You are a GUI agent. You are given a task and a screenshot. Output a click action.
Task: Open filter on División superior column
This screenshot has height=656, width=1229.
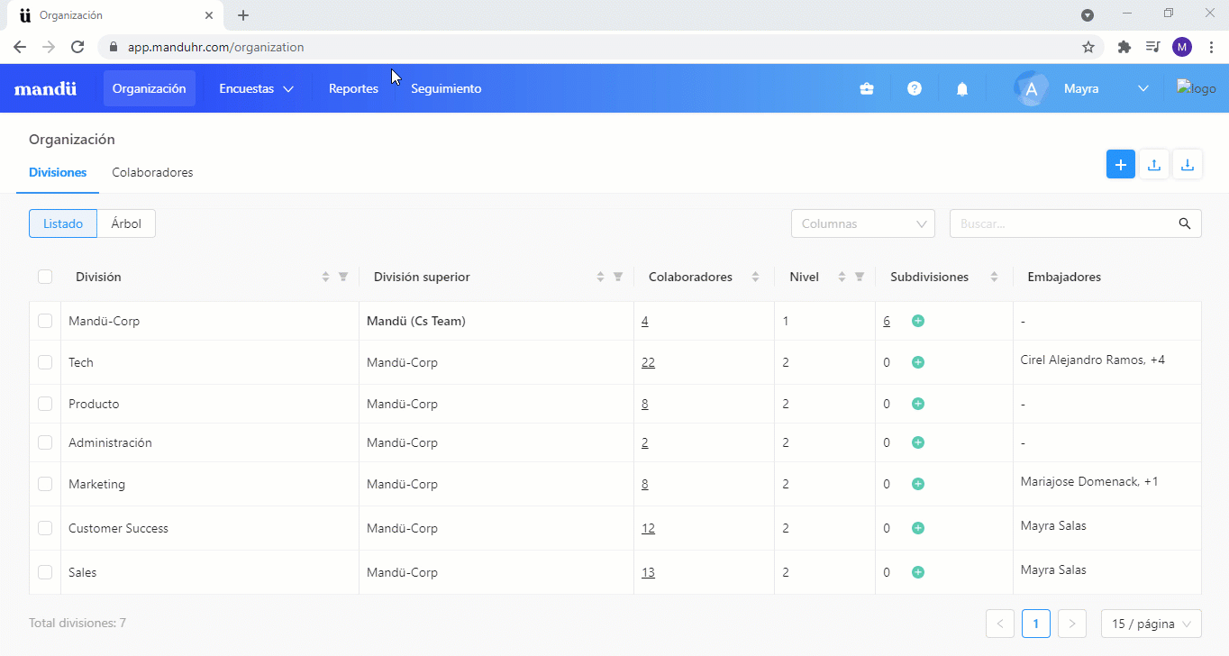(618, 277)
